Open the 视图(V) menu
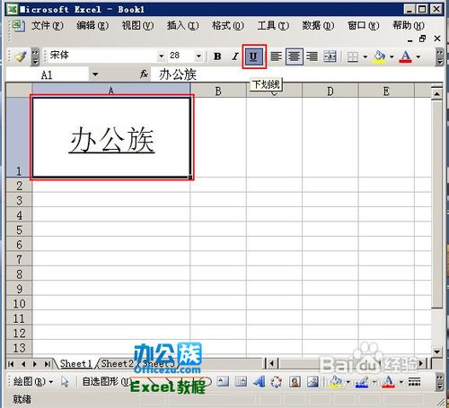 [137, 26]
